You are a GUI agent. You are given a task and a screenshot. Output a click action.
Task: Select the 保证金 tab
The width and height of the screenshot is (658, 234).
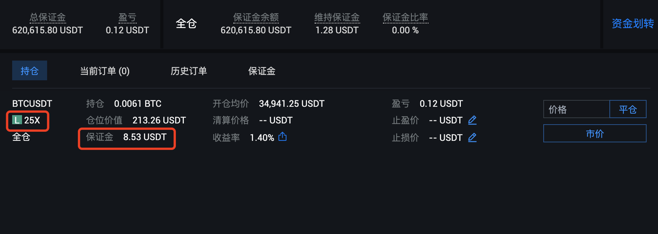262,71
